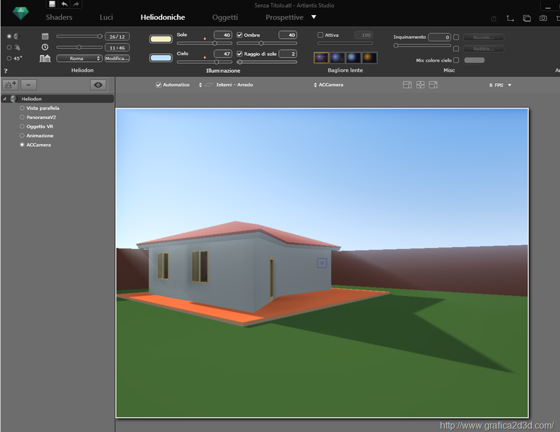Open the Roma city dropdown
Image resolution: width=560 pixels, height=432 pixels.
click(79, 58)
